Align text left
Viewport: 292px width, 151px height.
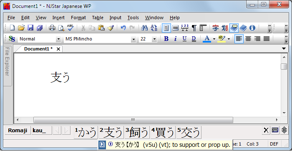tap(239, 39)
